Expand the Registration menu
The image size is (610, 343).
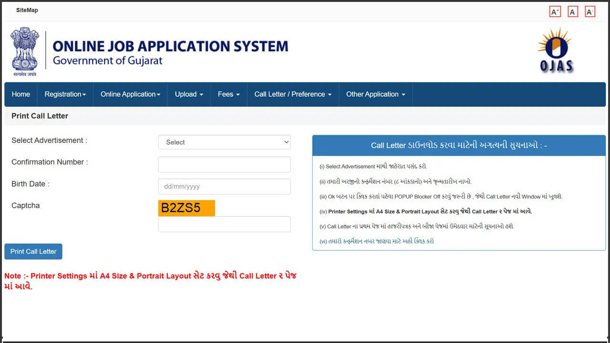tap(65, 94)
